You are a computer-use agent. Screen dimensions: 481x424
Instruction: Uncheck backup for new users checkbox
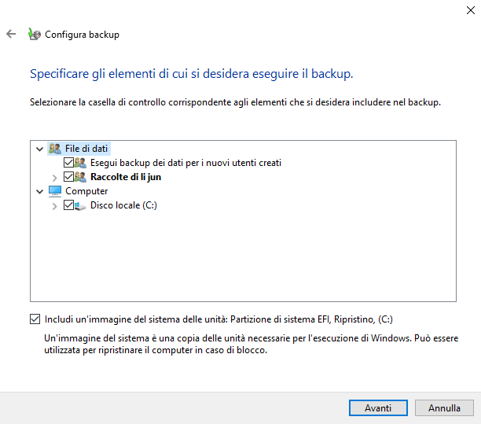68,163
